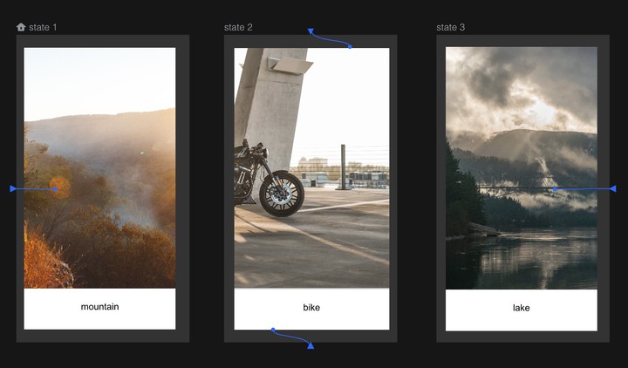
Task: Click the motorcycle photo in state 2
Action: tap(311, 167)
